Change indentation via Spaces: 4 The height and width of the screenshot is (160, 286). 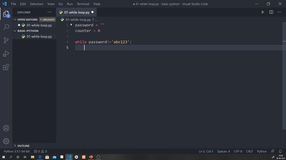coord(223,151)
